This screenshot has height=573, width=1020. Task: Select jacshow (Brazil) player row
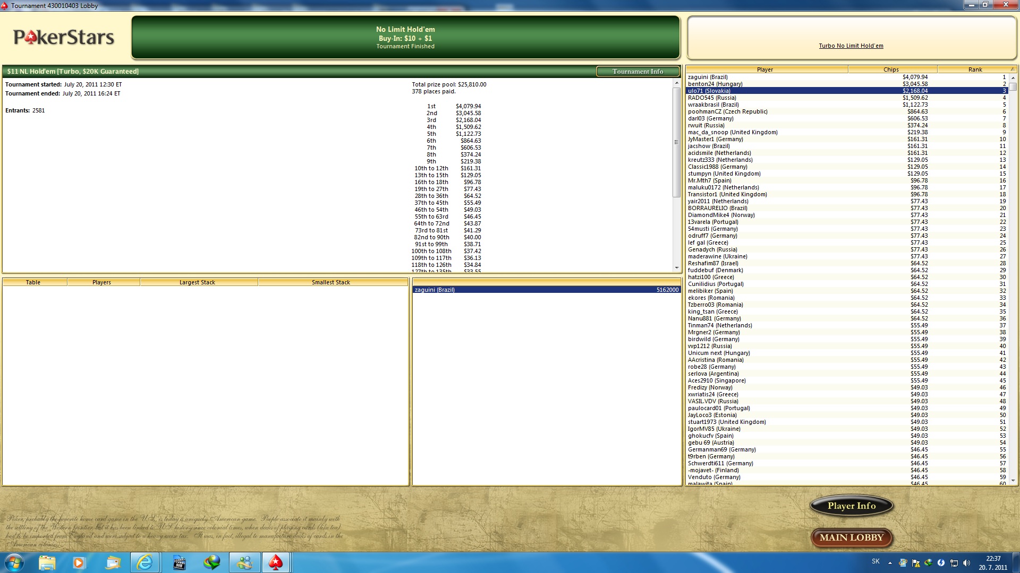[x=847, y=146]
